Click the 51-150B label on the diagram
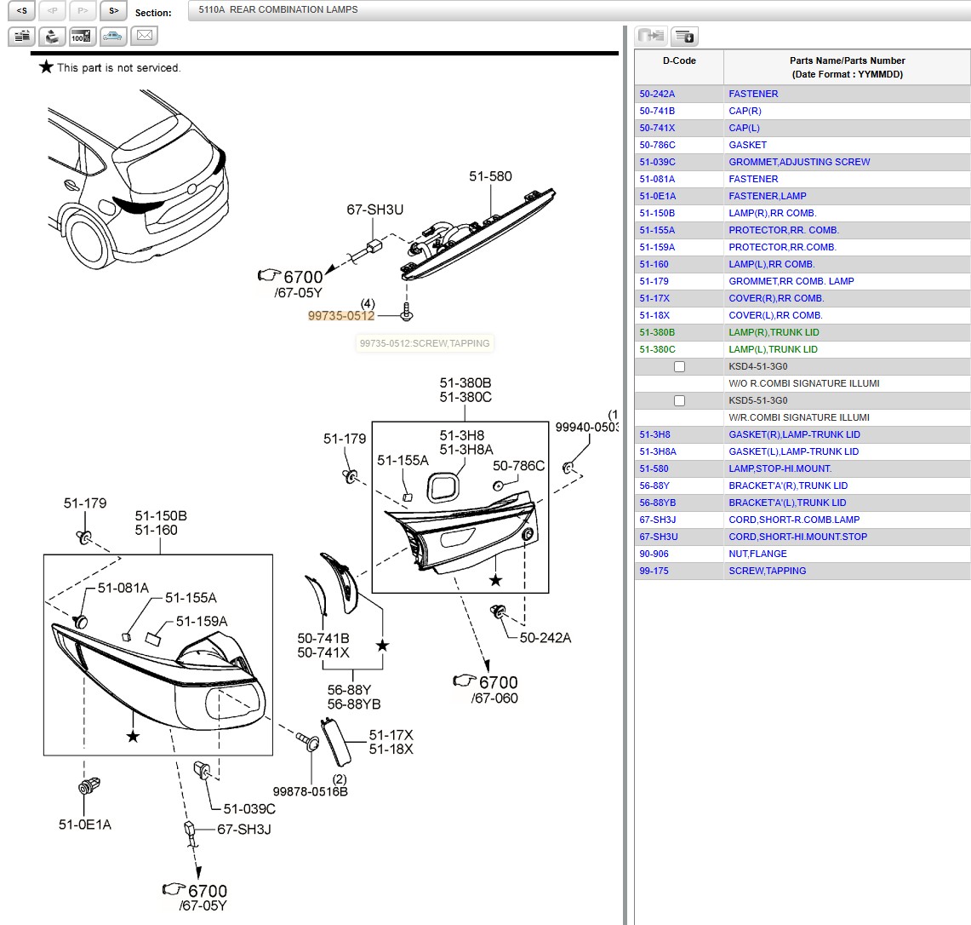 [x=160, y=515]
